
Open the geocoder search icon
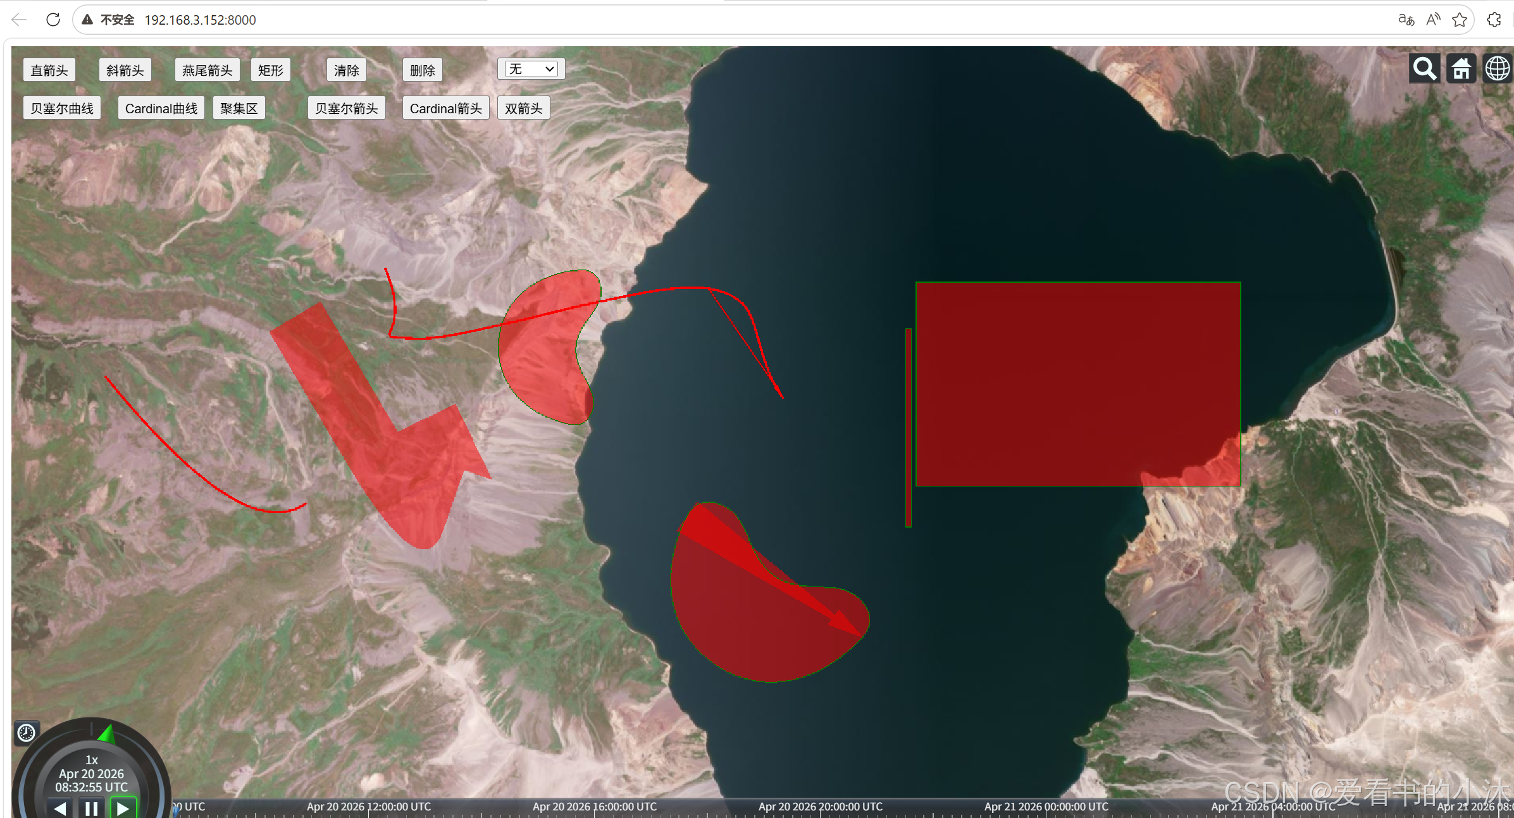tap(1424, 68)
